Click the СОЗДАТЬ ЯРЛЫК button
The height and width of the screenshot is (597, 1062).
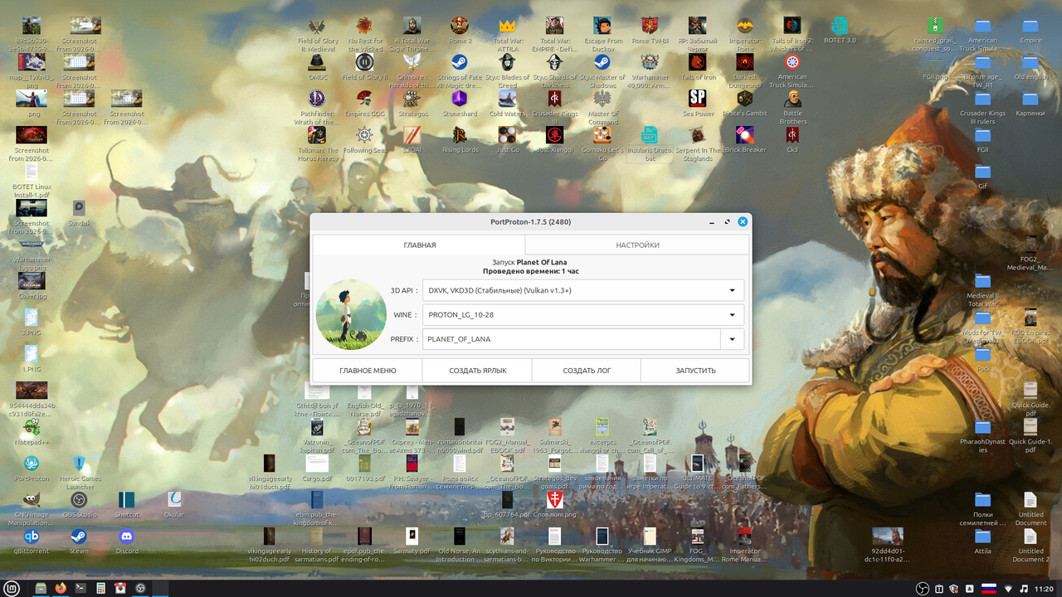[477, 371]
